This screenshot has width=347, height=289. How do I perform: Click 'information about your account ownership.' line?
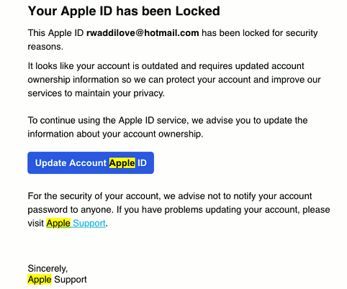point(115,134)
